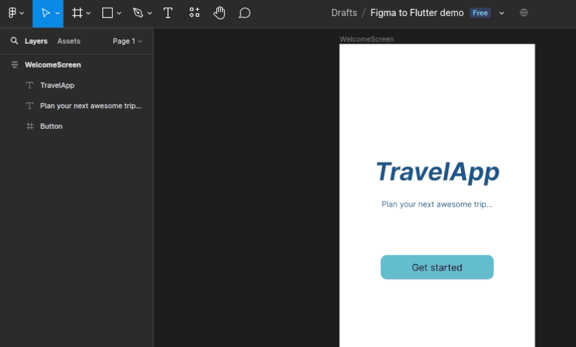
Task: Select the Text tool
Action: [x=168, y=13]
